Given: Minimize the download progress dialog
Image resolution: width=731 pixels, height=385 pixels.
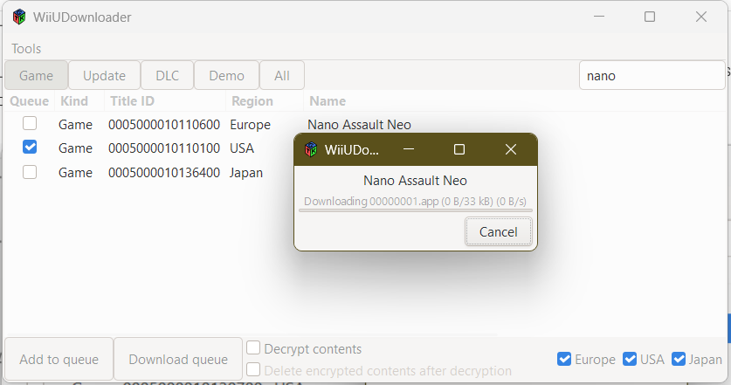Looking at the screenshot, I should (x=409, y=149).
